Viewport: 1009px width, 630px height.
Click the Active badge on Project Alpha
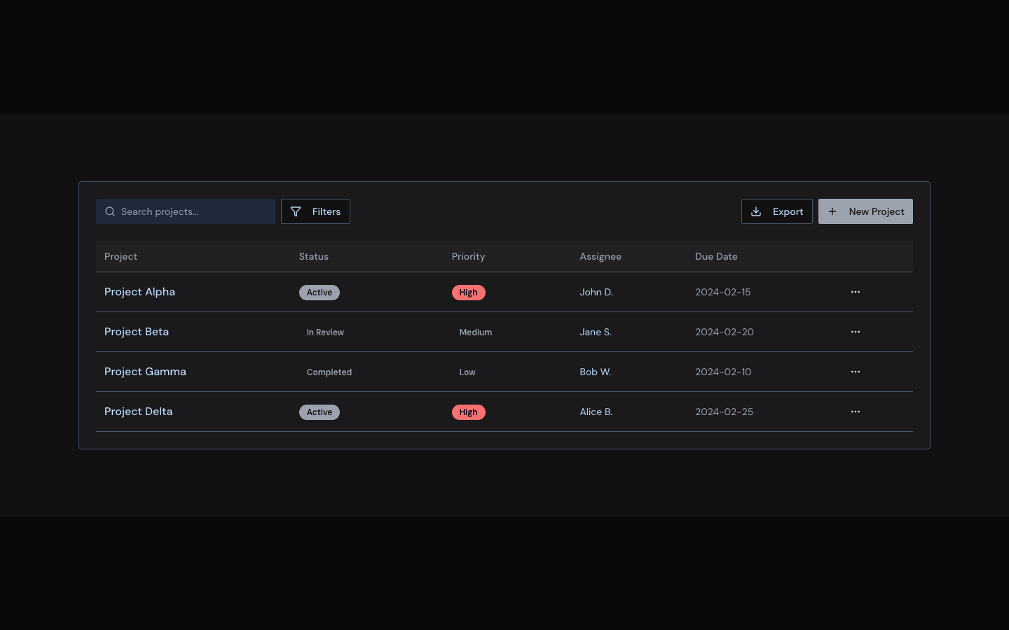(x=319, y=293)
